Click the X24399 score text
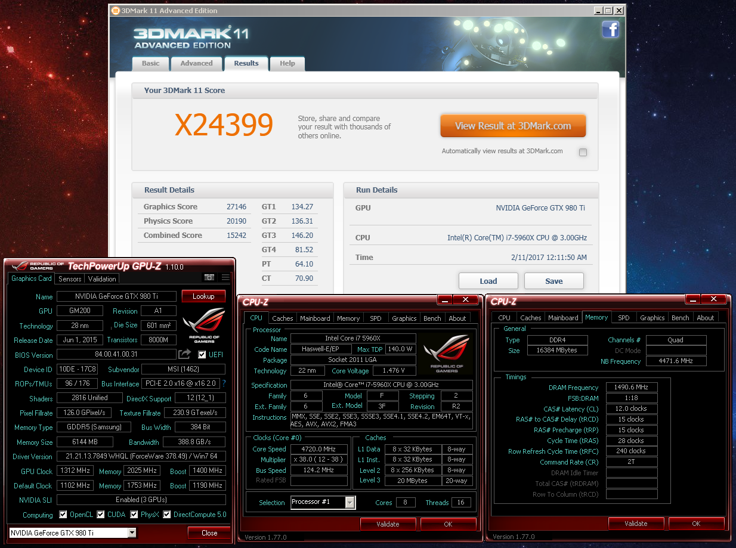Screen dimensions: 736x548 coord(224,125)
